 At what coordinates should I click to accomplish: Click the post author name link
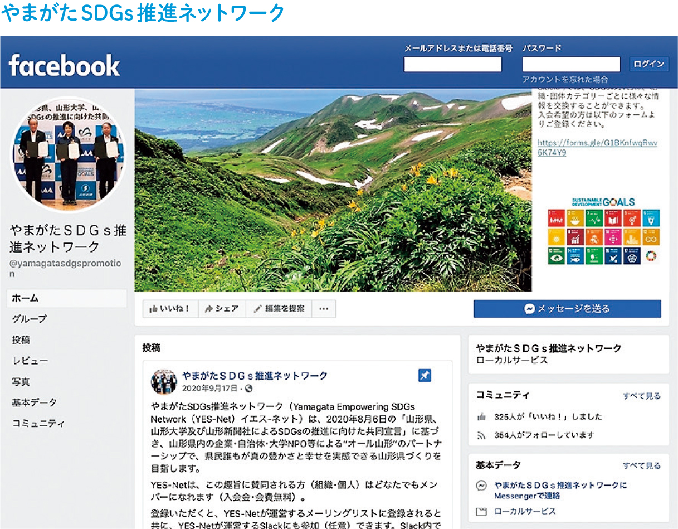[x=255, y=376]
